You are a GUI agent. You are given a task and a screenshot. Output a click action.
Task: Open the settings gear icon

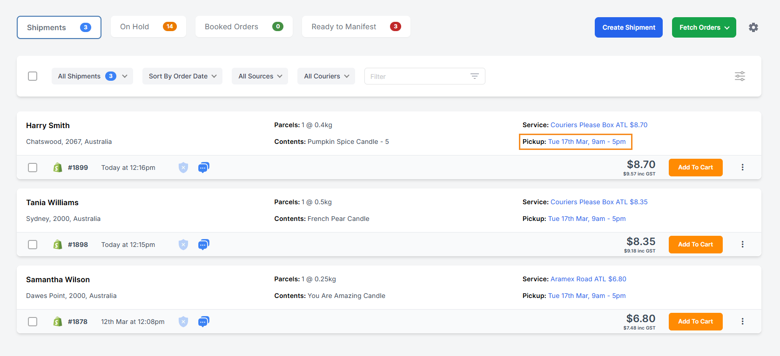coord(753,27)
